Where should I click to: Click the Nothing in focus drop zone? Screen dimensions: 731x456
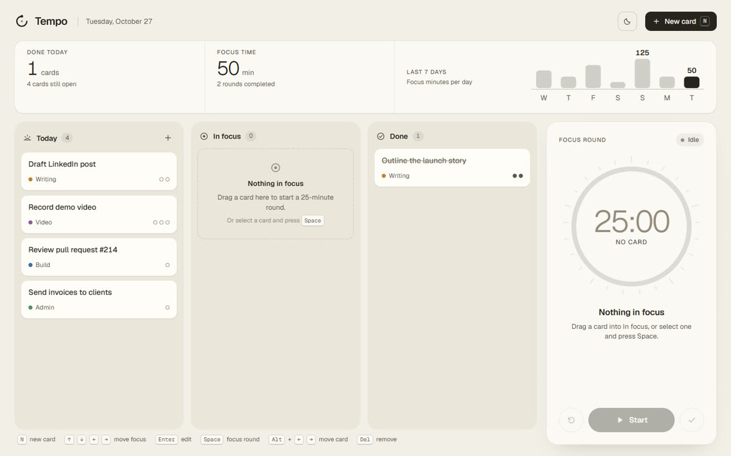tap(275, 194)
